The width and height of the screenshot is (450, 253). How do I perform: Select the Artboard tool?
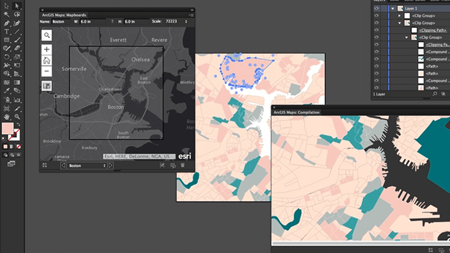coord(6,108)
